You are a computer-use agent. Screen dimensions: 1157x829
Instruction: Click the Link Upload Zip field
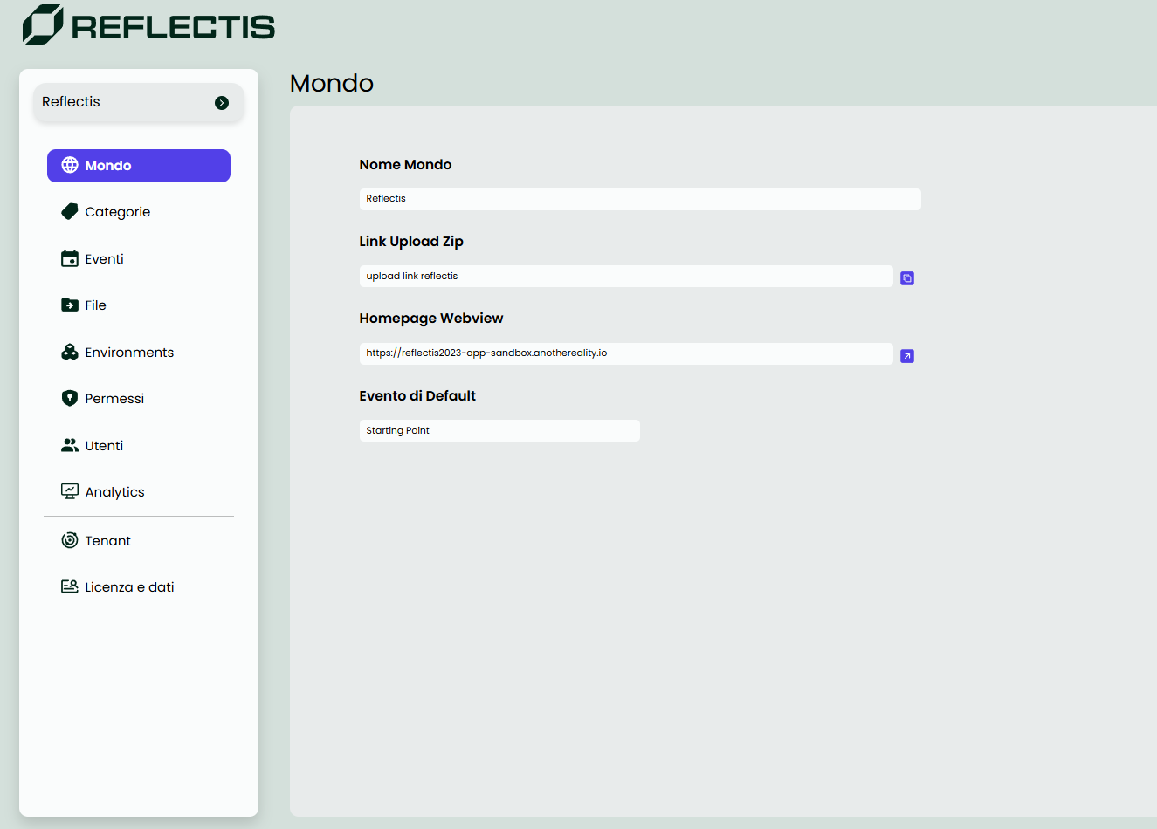(626, 277)
